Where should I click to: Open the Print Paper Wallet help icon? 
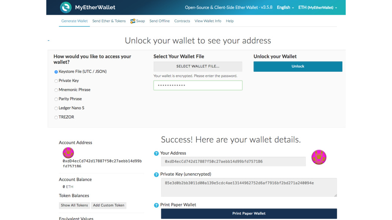(156, 205)
